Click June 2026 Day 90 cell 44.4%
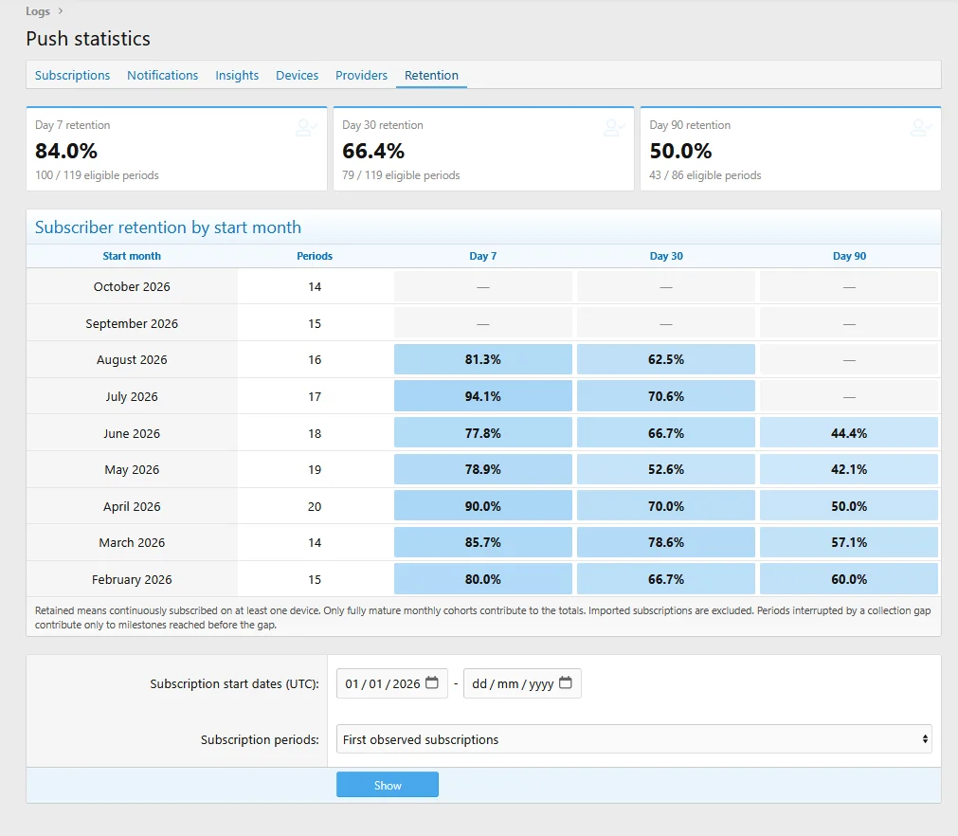 (849, 432)
